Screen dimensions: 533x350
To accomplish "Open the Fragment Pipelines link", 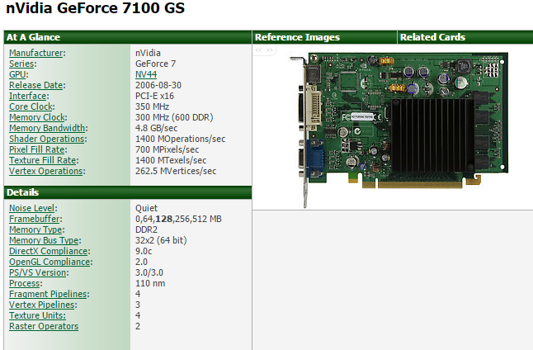I will (49, 294).
